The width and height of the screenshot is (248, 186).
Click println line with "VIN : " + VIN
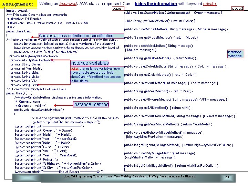[41, 151]
